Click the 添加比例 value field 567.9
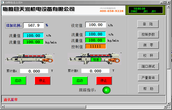The height and width of the screenshot is (110, 172). coord(34,25)
